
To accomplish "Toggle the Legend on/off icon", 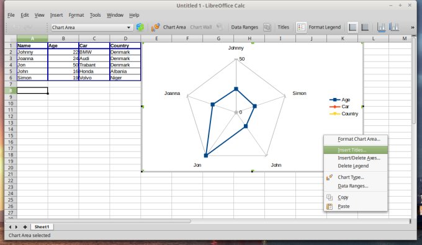I will tap(301, 27).
